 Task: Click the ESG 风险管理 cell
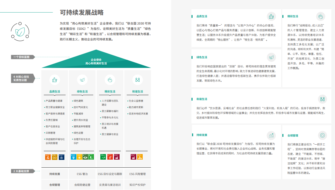[x=137, y=174]
